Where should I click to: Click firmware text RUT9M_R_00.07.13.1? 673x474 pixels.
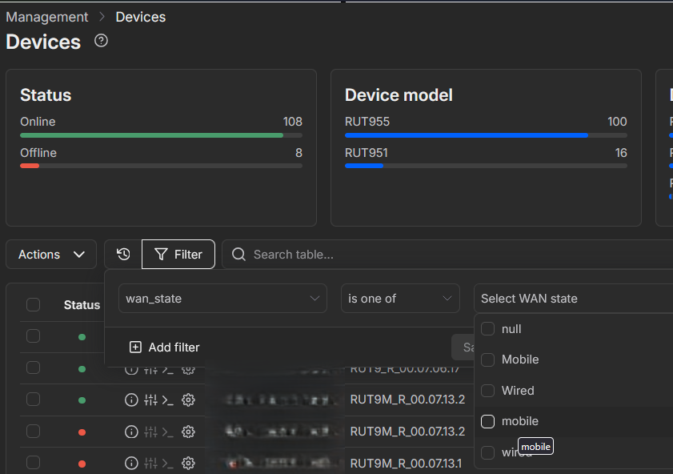tap(406, 464)
